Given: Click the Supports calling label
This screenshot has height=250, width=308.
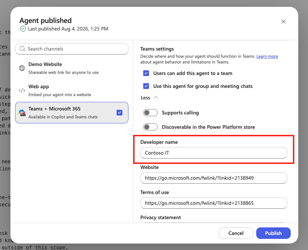Looking at the screenshot, I should (x=180, y=113).
